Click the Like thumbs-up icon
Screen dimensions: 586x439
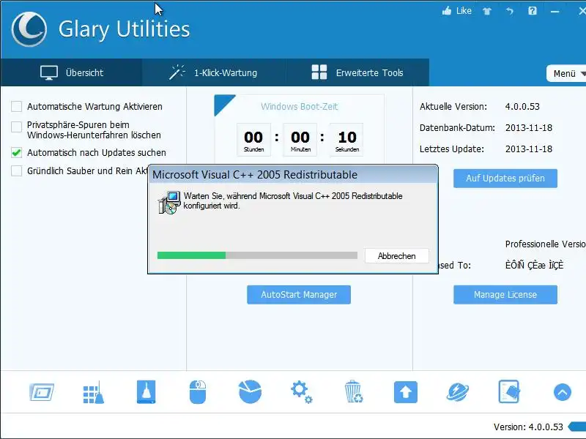click(x=447, y=11)
